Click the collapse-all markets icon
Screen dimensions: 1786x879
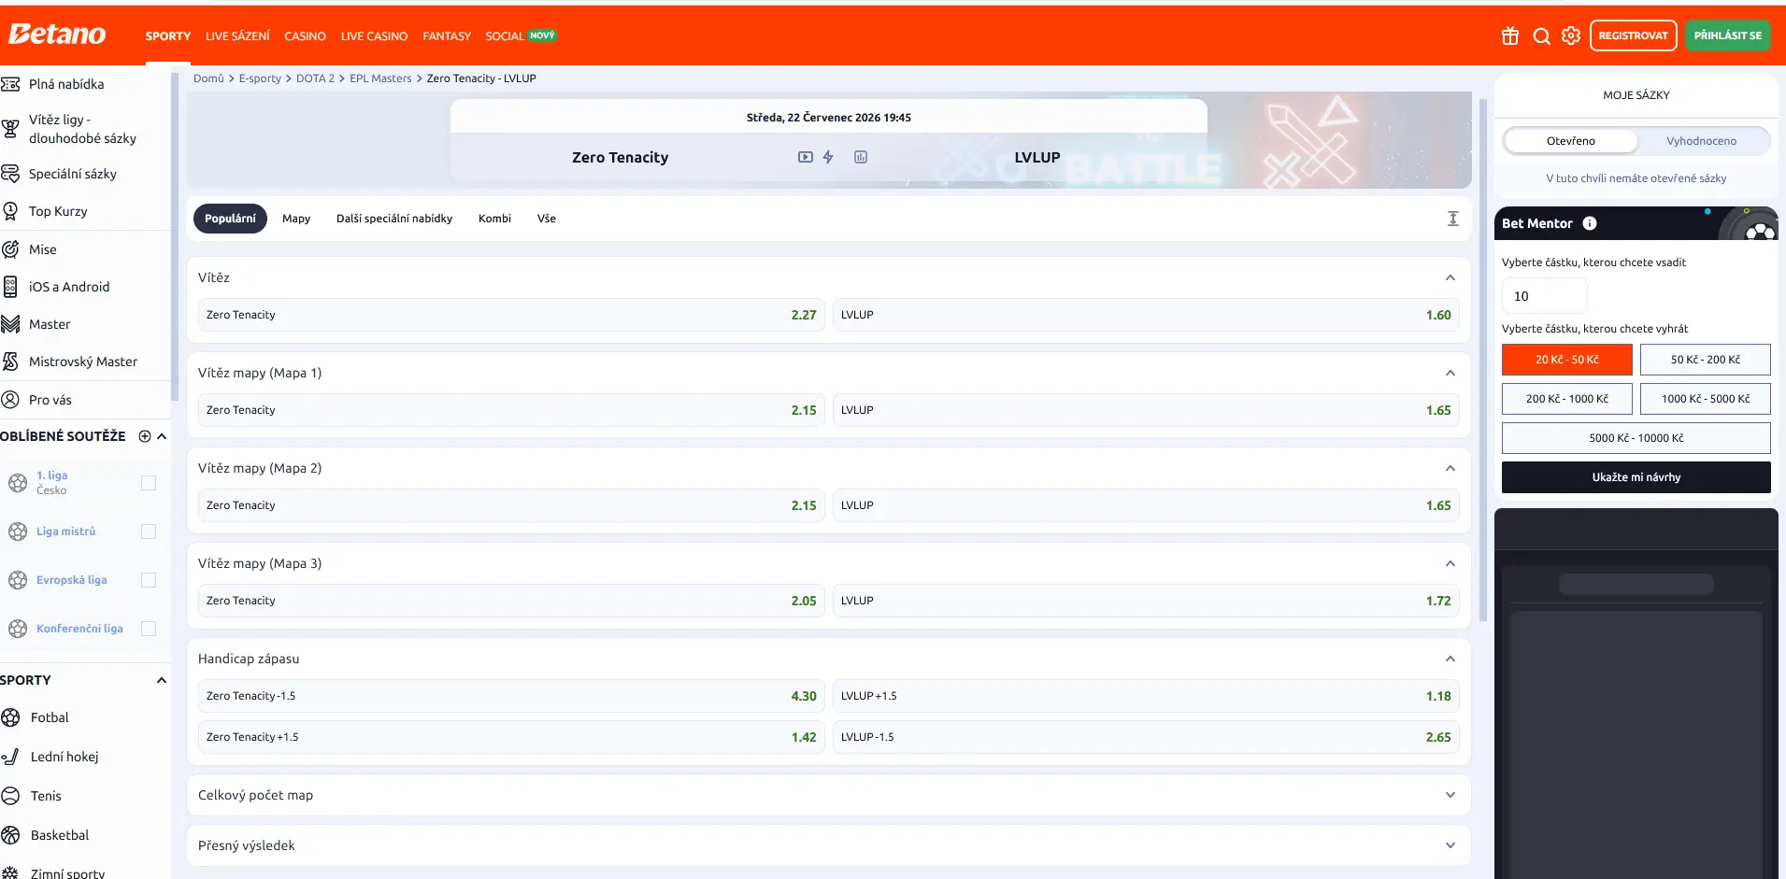click(x=1453, y=219)
